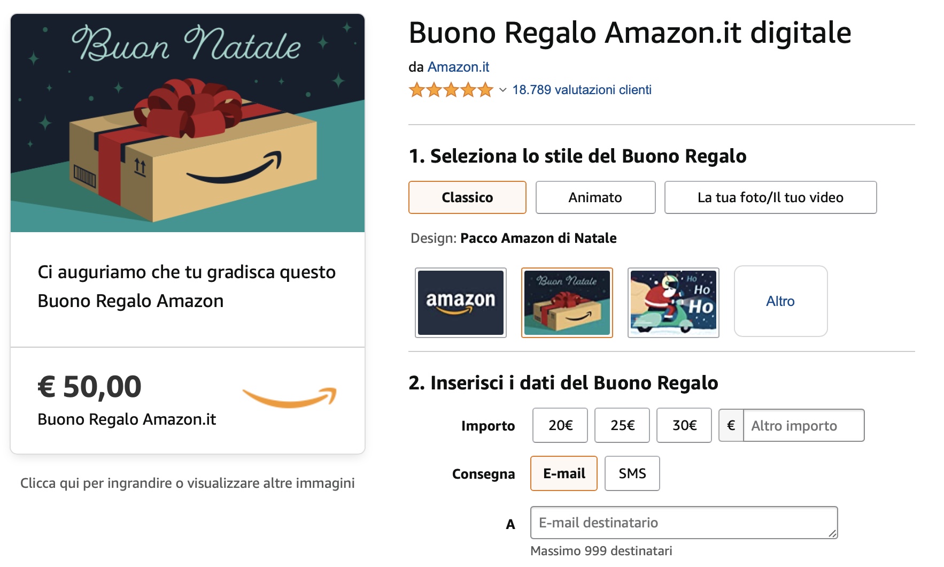Choose the 30€ gift amount
The height and width of the screenshot is (567, 944).
click(x=683, y=425)
